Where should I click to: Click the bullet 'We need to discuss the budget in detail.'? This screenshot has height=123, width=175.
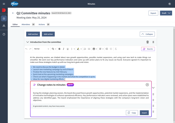(x=49, y=67)
